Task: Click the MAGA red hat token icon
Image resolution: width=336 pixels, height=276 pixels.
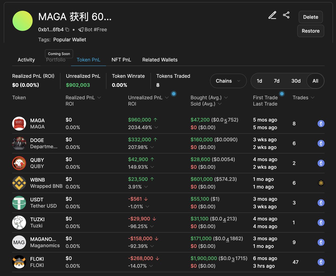Action: 19,123
